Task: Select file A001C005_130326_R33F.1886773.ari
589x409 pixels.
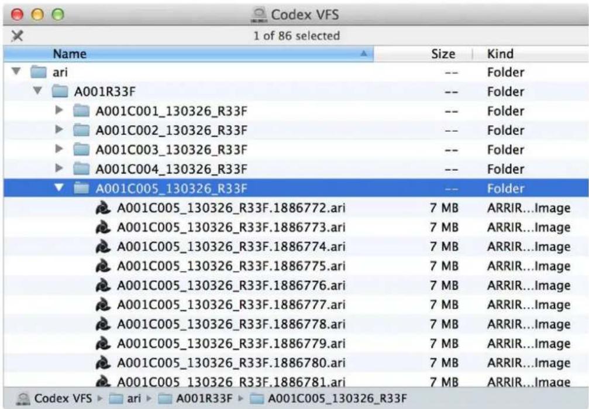Action: pyautogui.click(x=231, y=228)
